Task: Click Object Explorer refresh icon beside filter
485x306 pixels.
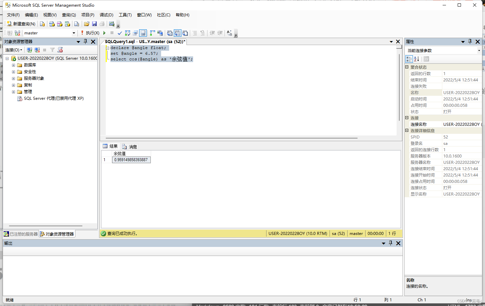Action: coord(60,50)
